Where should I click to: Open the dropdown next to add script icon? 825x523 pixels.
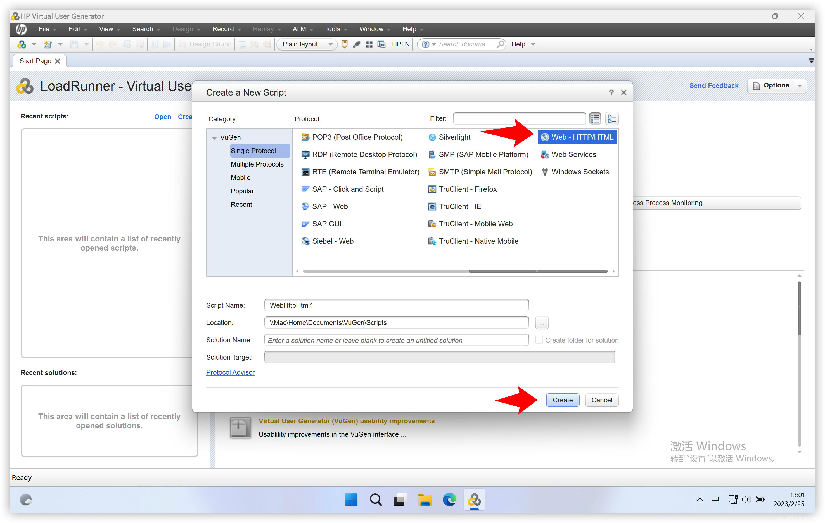60,44
